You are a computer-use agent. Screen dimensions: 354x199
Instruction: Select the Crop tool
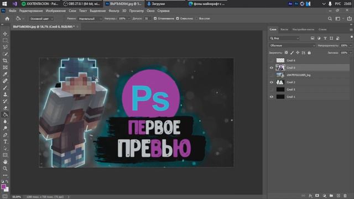(5, 61)
